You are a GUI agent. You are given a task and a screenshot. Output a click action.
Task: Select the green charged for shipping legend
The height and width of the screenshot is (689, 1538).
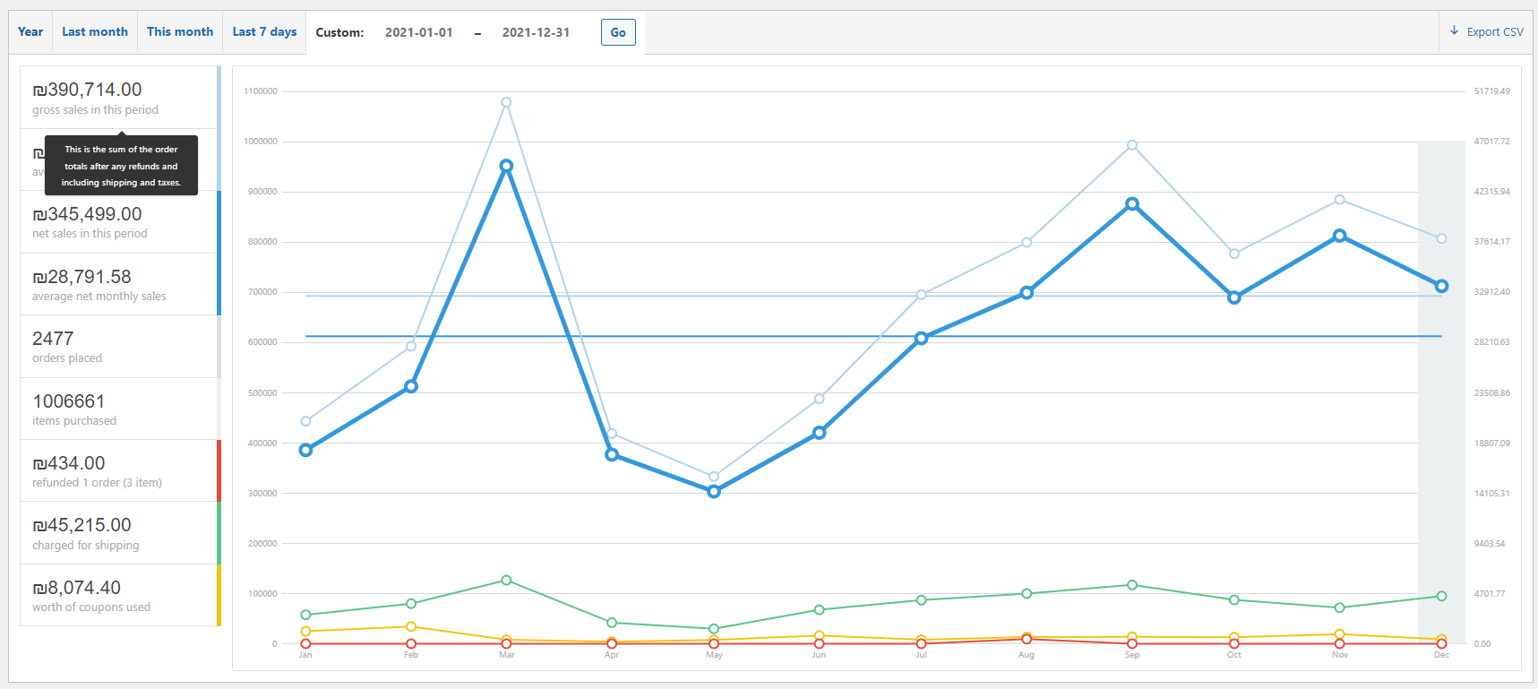[x=120, y=533]
